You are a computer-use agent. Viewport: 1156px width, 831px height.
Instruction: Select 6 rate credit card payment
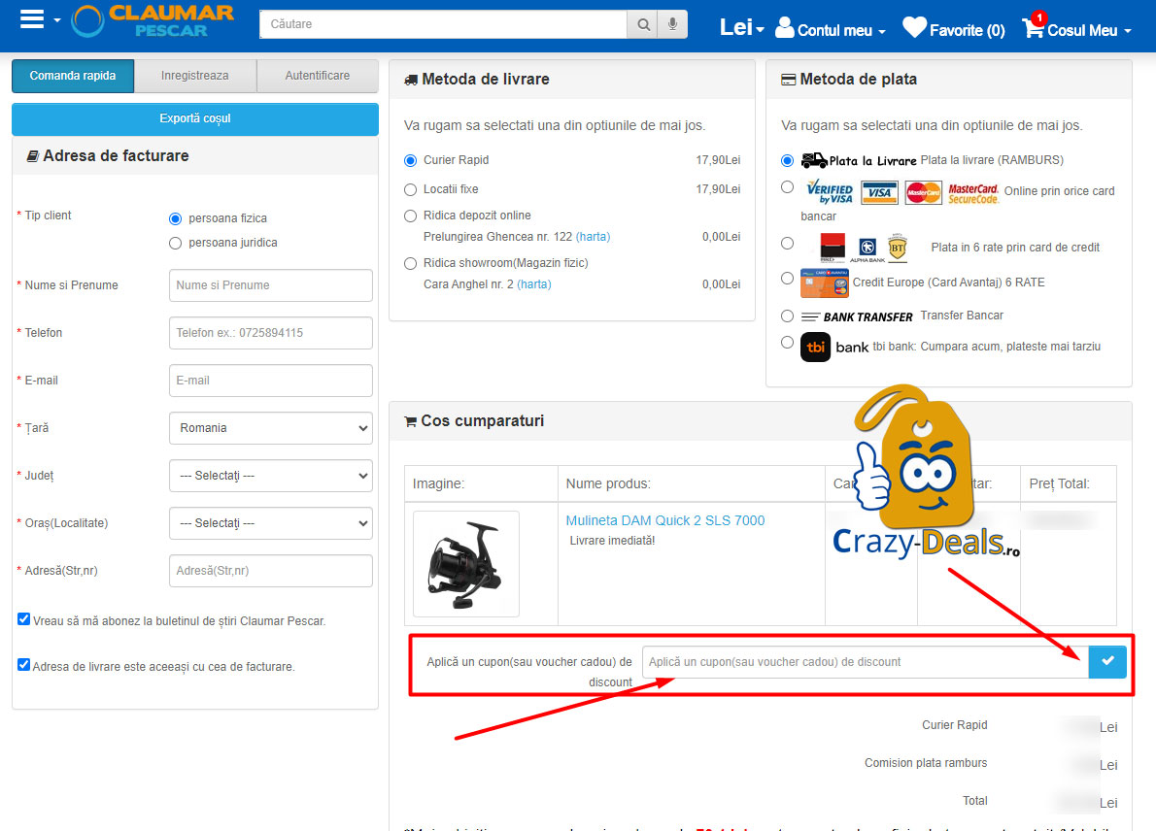click(x=788, y=243)
